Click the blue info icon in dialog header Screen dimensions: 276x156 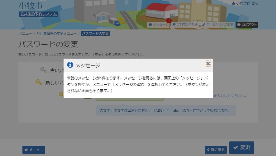(x=70, y=65)
